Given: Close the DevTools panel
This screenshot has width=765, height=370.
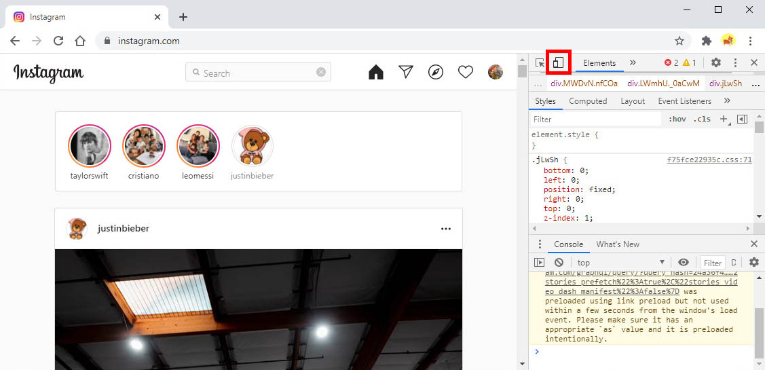Looking at the screenshot, I should [753, 62].
